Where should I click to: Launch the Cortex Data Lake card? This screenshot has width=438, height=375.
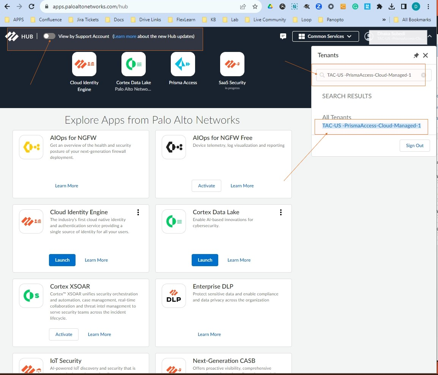205,260
